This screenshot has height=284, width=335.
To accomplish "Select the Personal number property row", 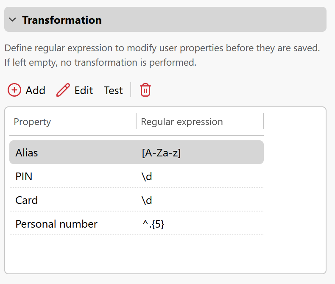I will click(56, 224).
